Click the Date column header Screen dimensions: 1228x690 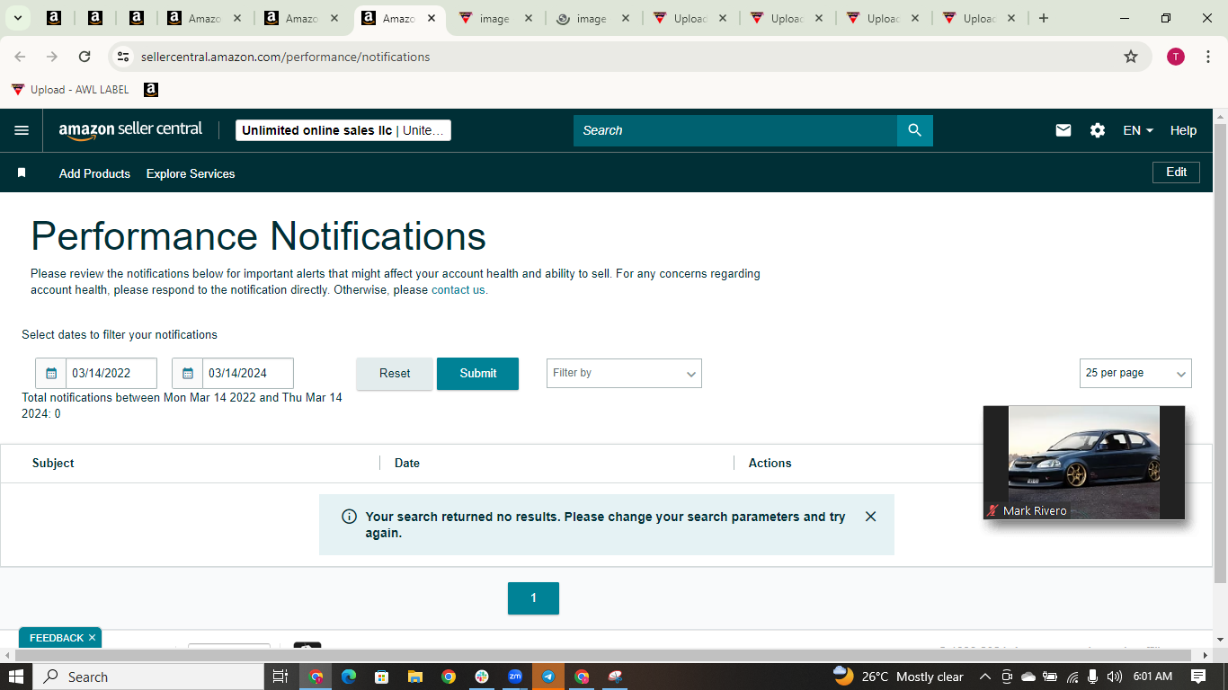407,464
